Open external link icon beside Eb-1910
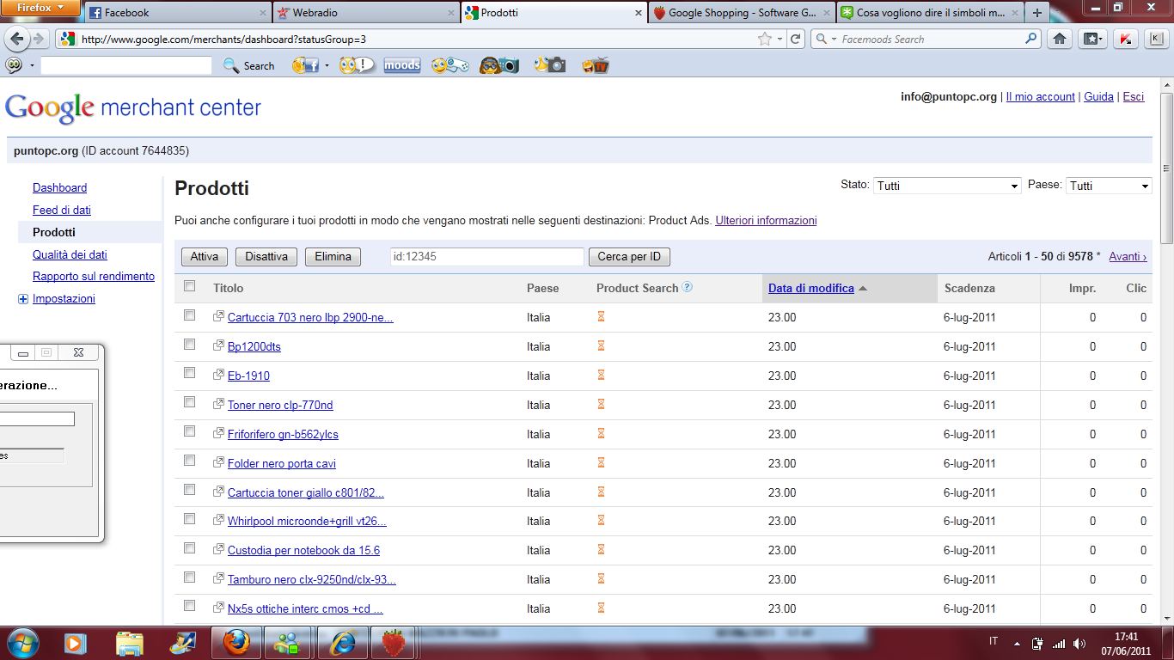The height and width of the screenshot is (660, 1174). 218,375
